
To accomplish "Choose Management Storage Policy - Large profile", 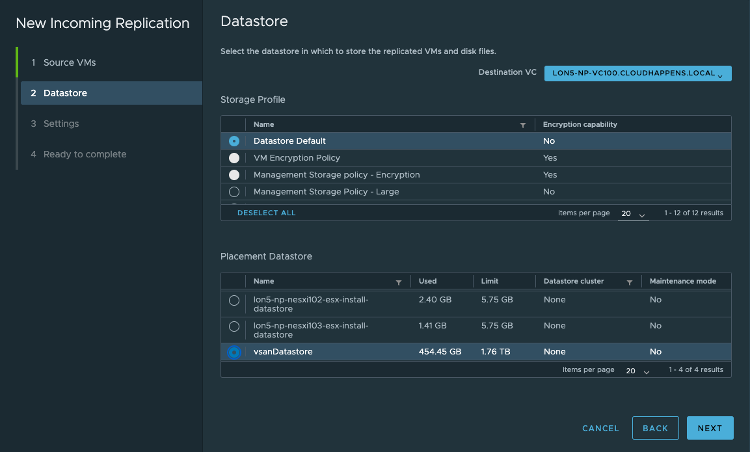I will point(234,192).
